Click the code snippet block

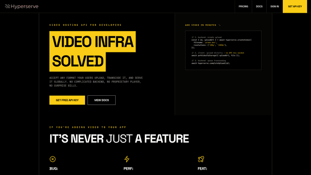coord(224,50)
